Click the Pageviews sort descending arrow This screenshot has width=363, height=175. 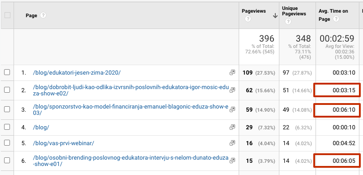275,15
